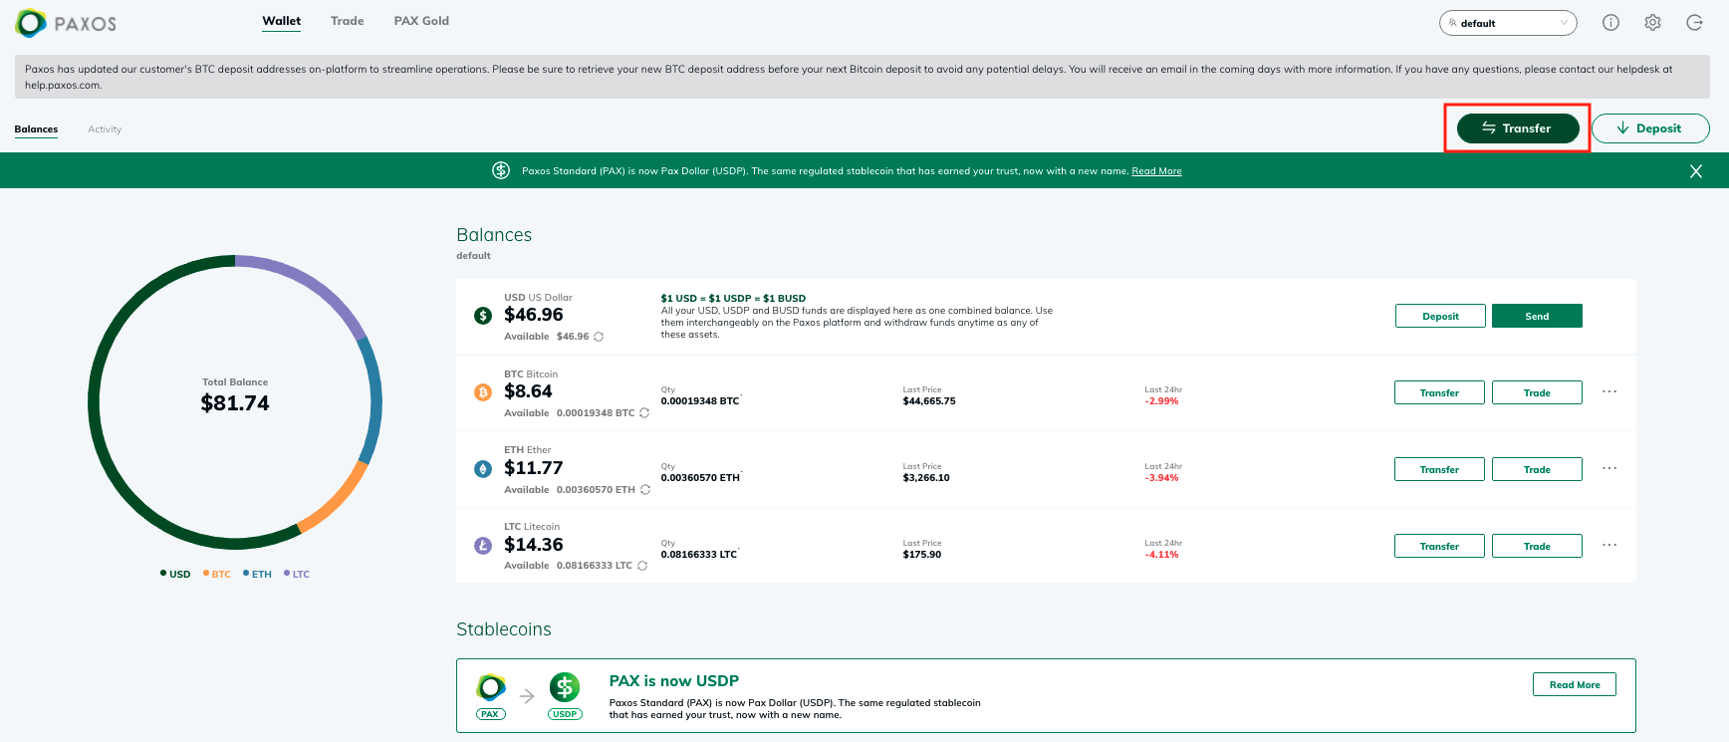Select the USD legend item under chart
Screen dimensions: 1729x742
[x=175, y=574]
